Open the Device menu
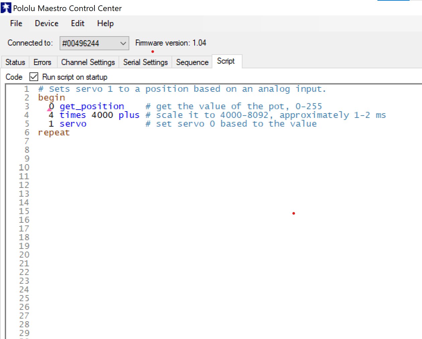Screen dimensions: 422x339 [x=47, y=23]
